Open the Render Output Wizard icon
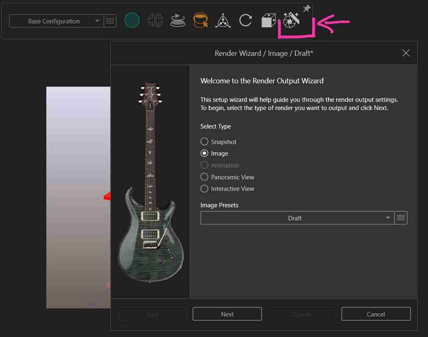The height and width of the screenshot is (337, 428). (291, 20)
